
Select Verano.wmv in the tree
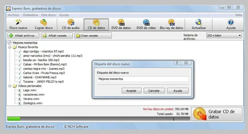click(31, 99)
